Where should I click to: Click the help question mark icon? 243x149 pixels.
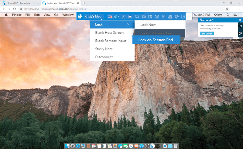tap(183, 17)
